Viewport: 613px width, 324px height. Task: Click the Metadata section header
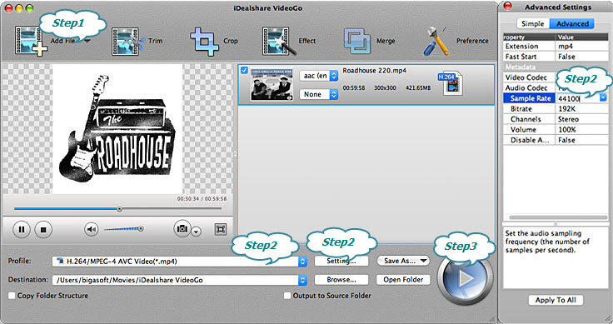(x=556, y=67)
